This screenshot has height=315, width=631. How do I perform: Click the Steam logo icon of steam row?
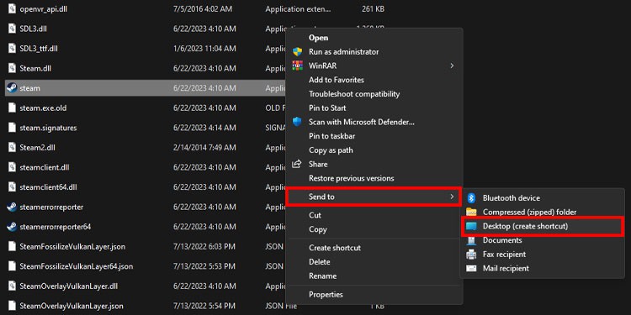tap(12, 88)
